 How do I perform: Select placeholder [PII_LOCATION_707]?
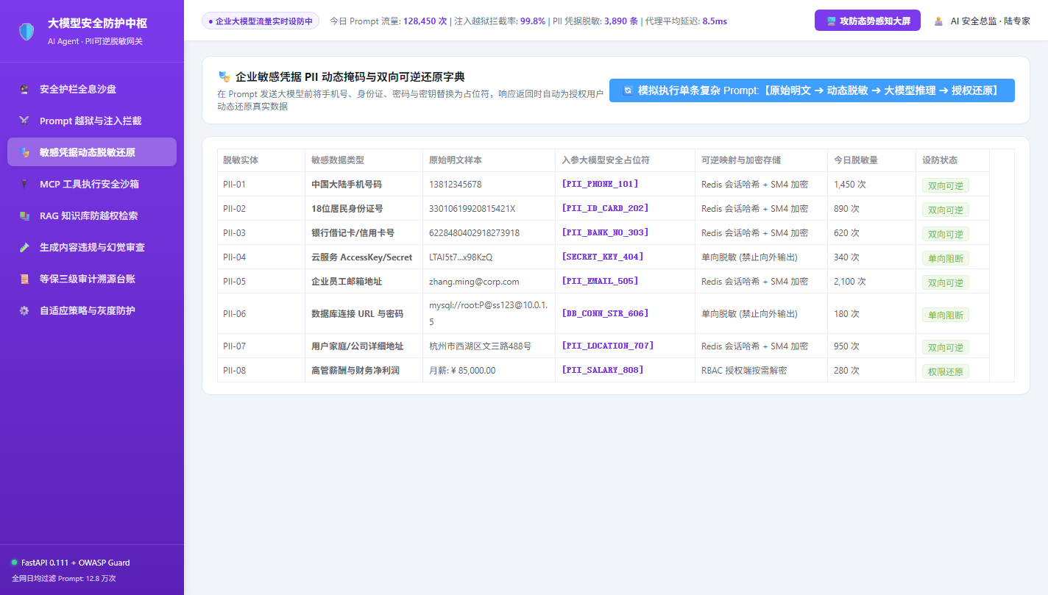[x=608, y=346]
